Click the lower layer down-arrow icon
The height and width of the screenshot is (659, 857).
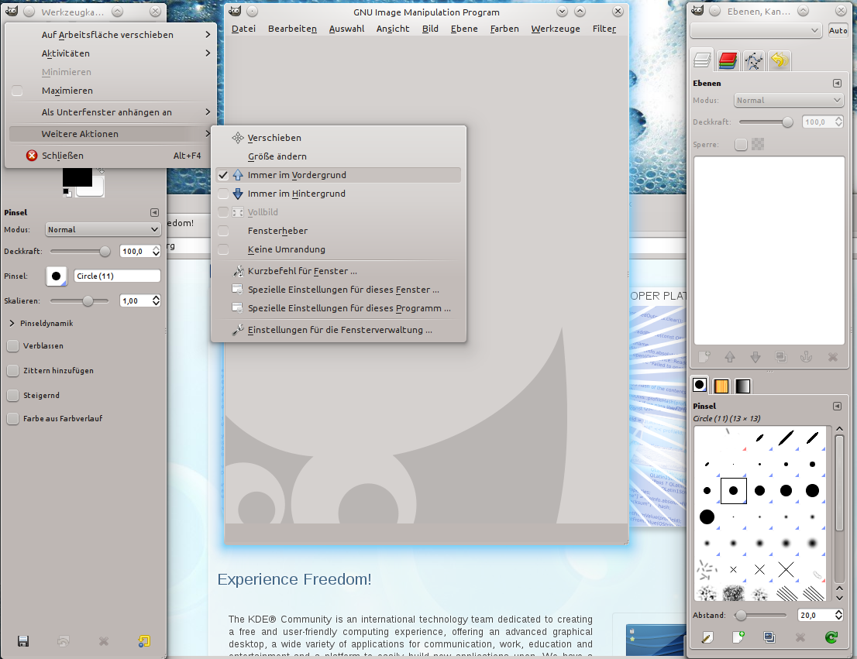(x=755, y=357)
